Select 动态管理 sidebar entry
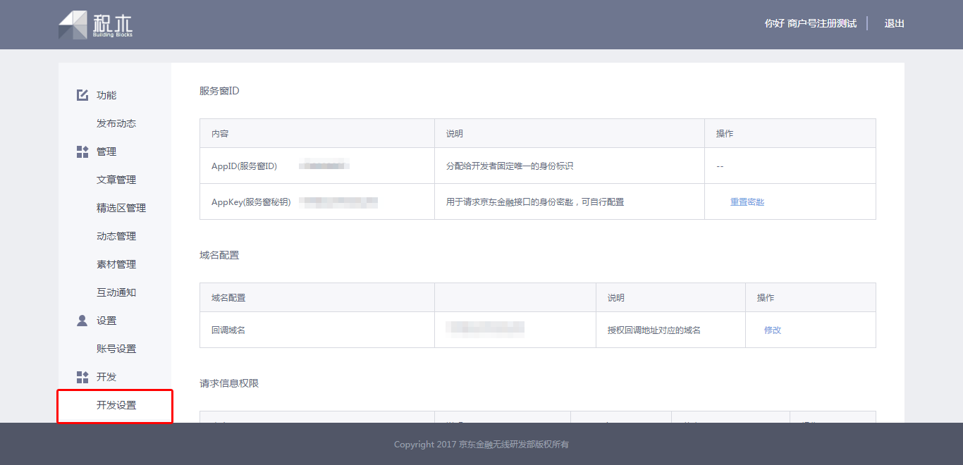 point(116,236)
